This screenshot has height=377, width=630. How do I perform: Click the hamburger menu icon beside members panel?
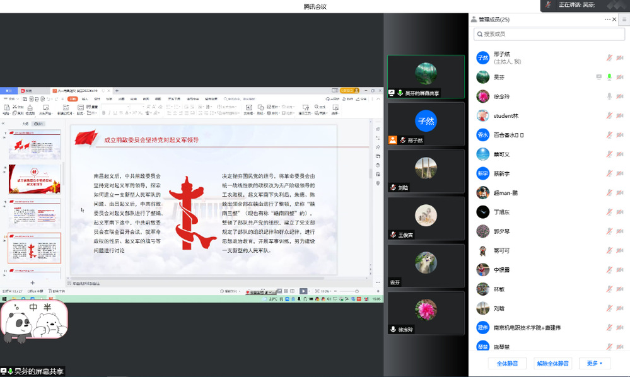point(624,20)
